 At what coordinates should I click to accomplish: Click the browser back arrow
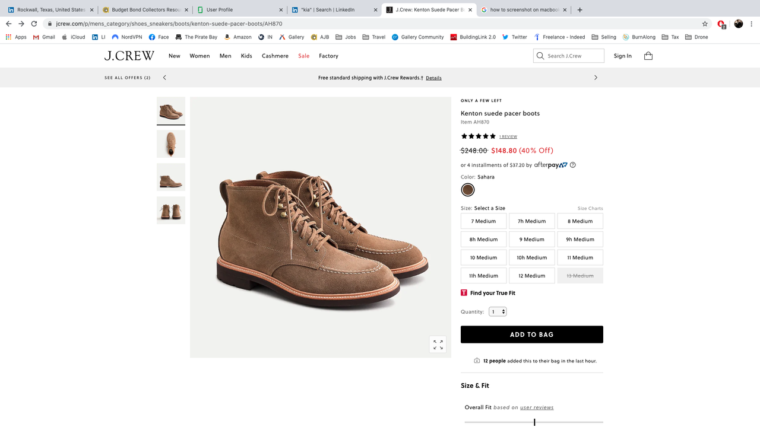(x=8, y=24)
